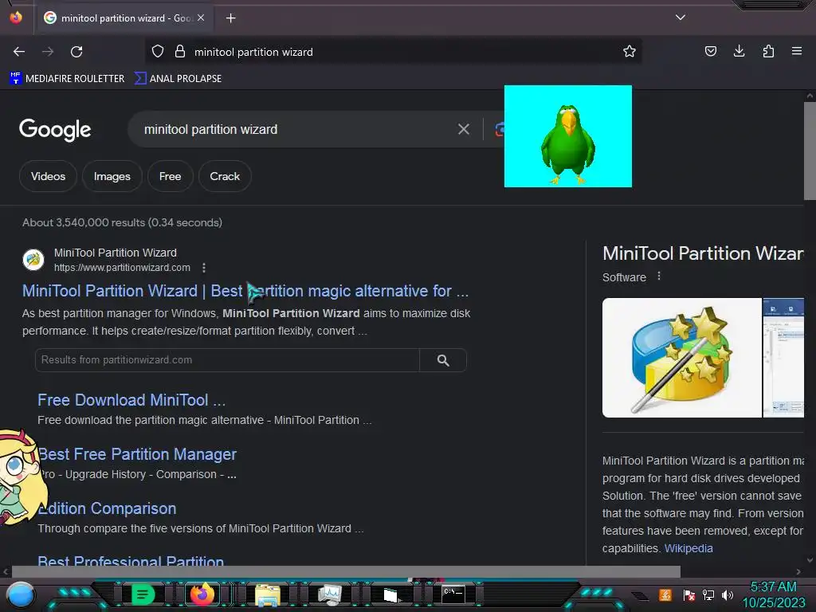This screenshot has width=816, height=612.
Task: Filter results by Images
Action: tap(112, 176)
